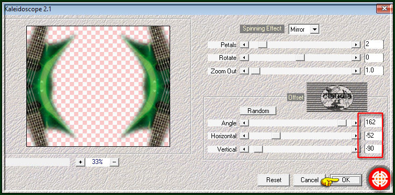The width and height of the screenshot is (395, 195).
Task: Click the Horizontal right arrow button
Action: tap(356, 136)
